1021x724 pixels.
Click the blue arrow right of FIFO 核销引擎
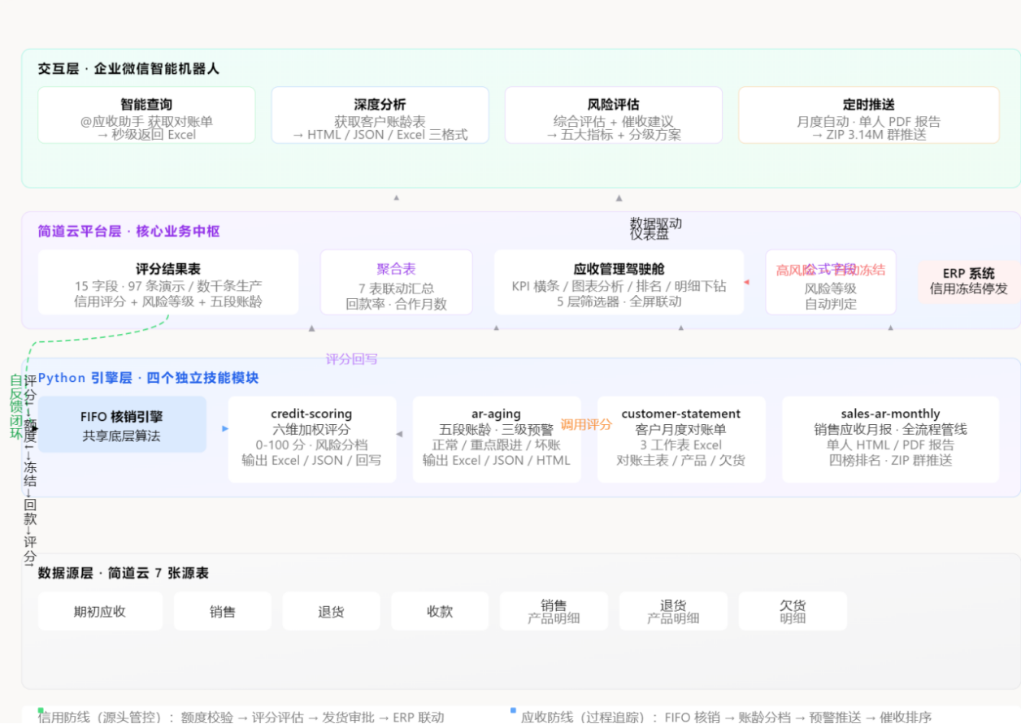tap(225, 428)
